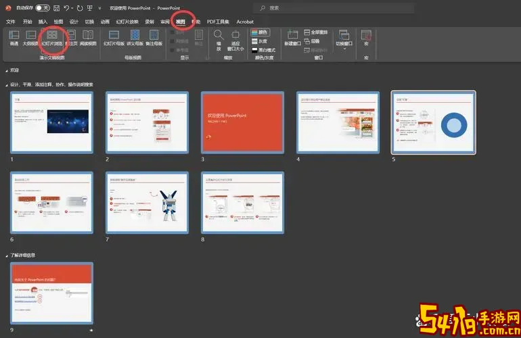Collapse the 欢迎 section
This screenshot has width=521, height=338.
7,71
